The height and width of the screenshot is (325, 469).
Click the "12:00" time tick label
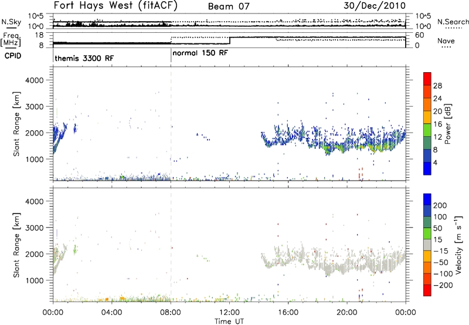pyautogui.click(x=229, y=313)
